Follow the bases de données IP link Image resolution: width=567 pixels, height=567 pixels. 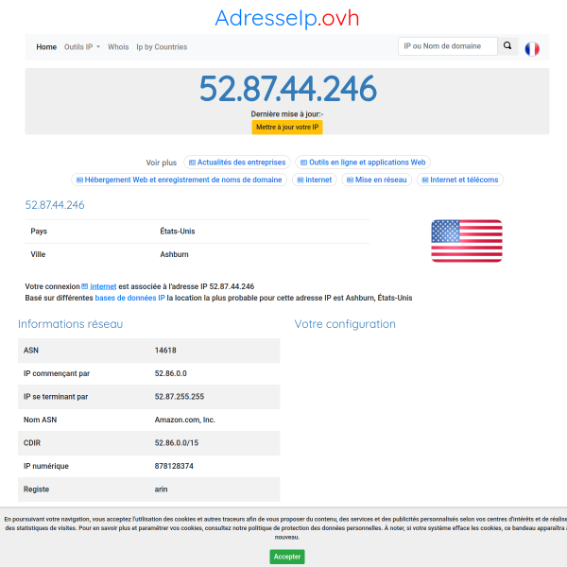coord(129,298)
